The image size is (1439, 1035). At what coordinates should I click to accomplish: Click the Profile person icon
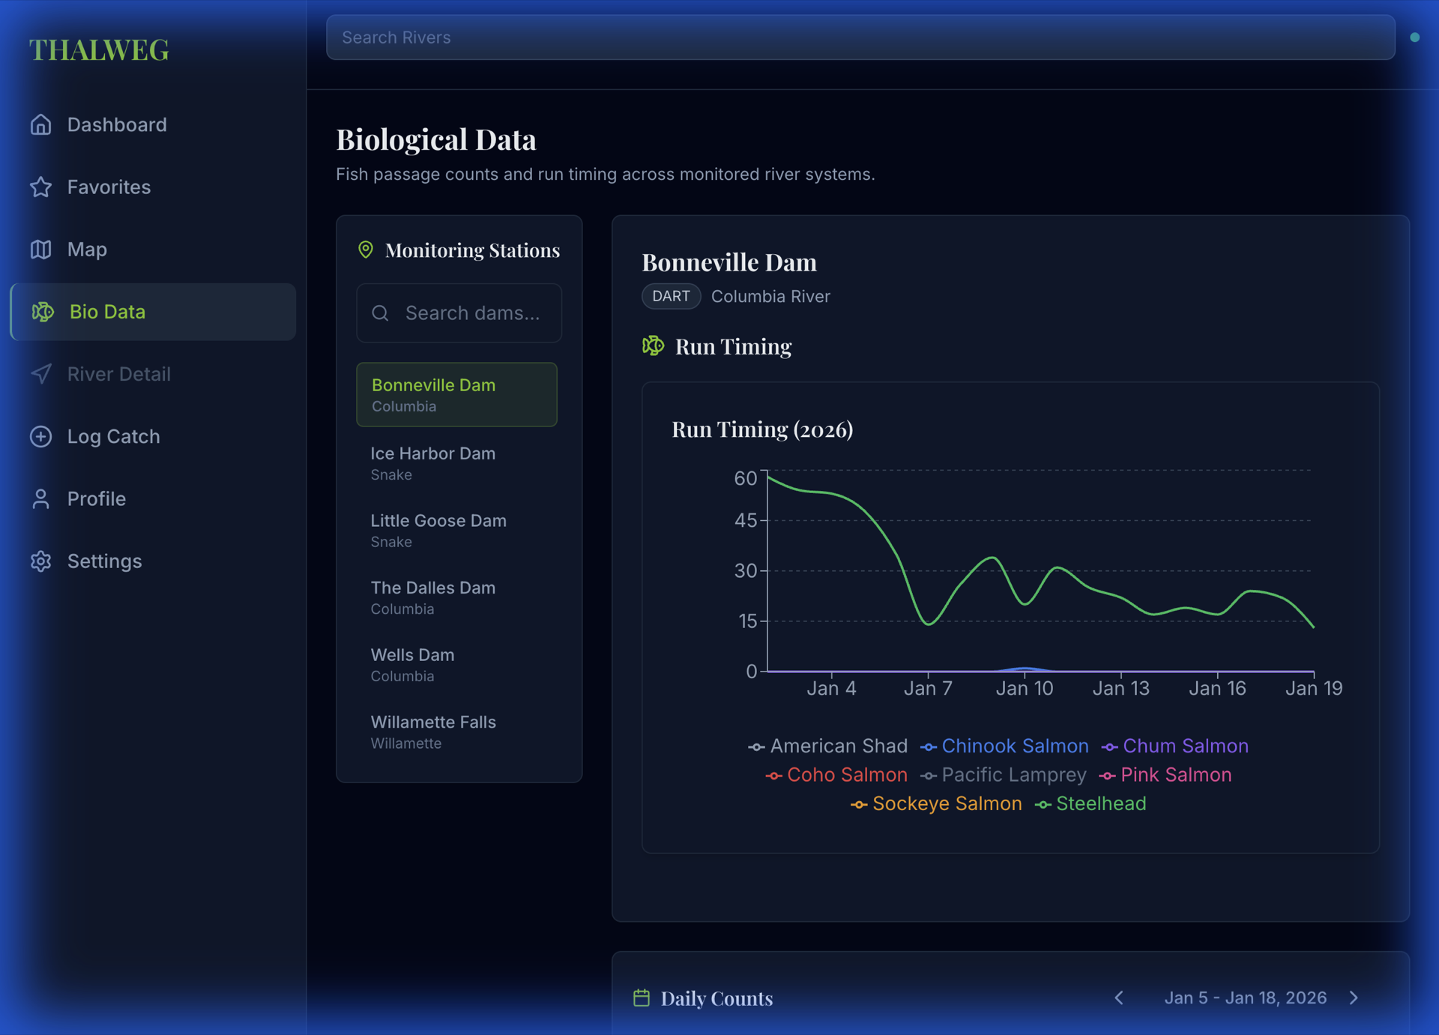click(41, 498)
